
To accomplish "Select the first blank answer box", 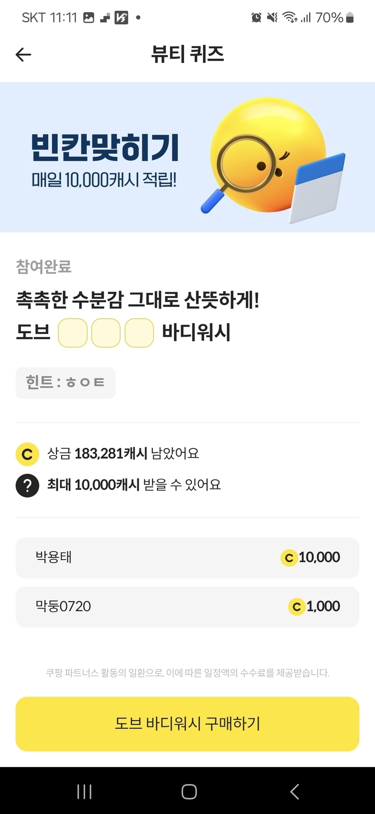I will 72,333.
